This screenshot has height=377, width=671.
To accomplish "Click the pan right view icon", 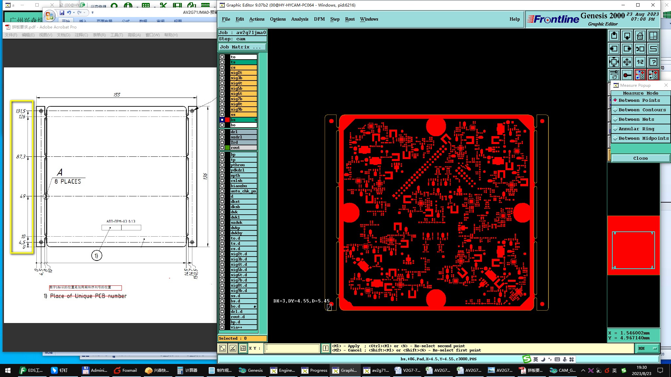I will coord(627,49).
